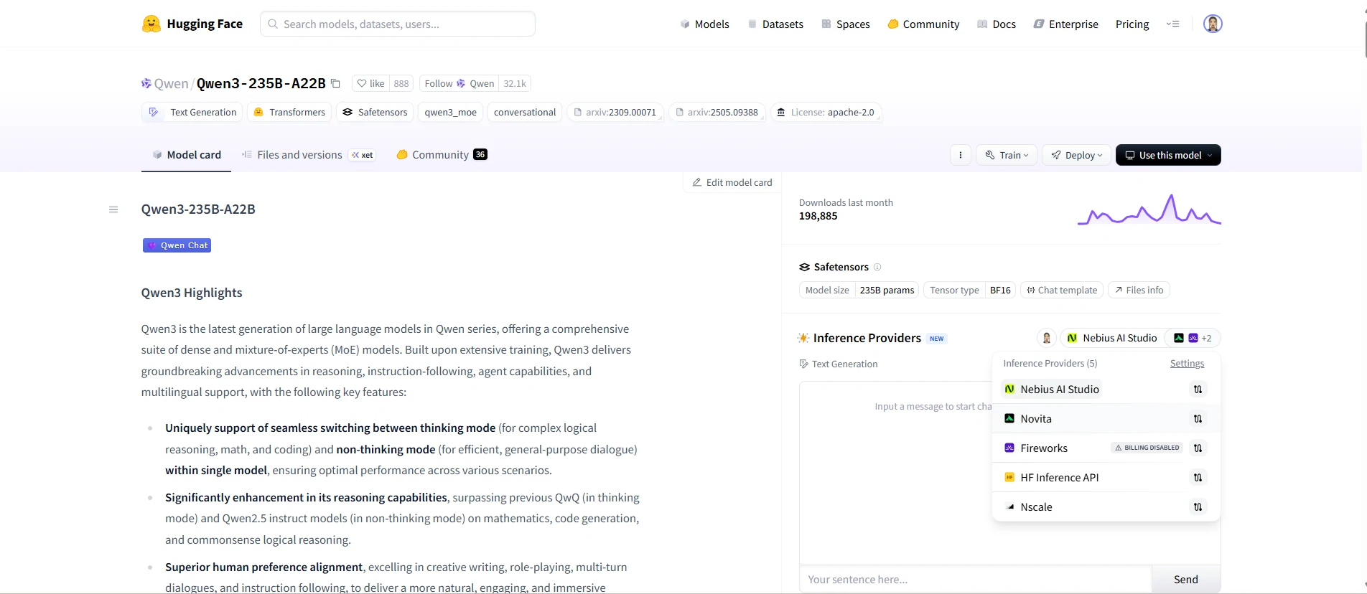Click the Follow Qwen button
Image resolution: width=1367 pixels, height=594 pixels.
(459, 83)
